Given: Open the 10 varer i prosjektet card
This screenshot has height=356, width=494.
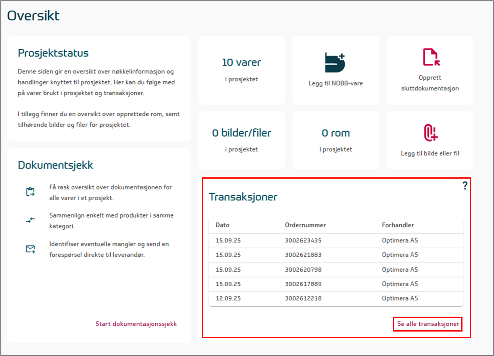Looking at the screenshot, I should (x=242, y=70).
